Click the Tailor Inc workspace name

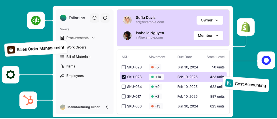(x=77, y=18)
